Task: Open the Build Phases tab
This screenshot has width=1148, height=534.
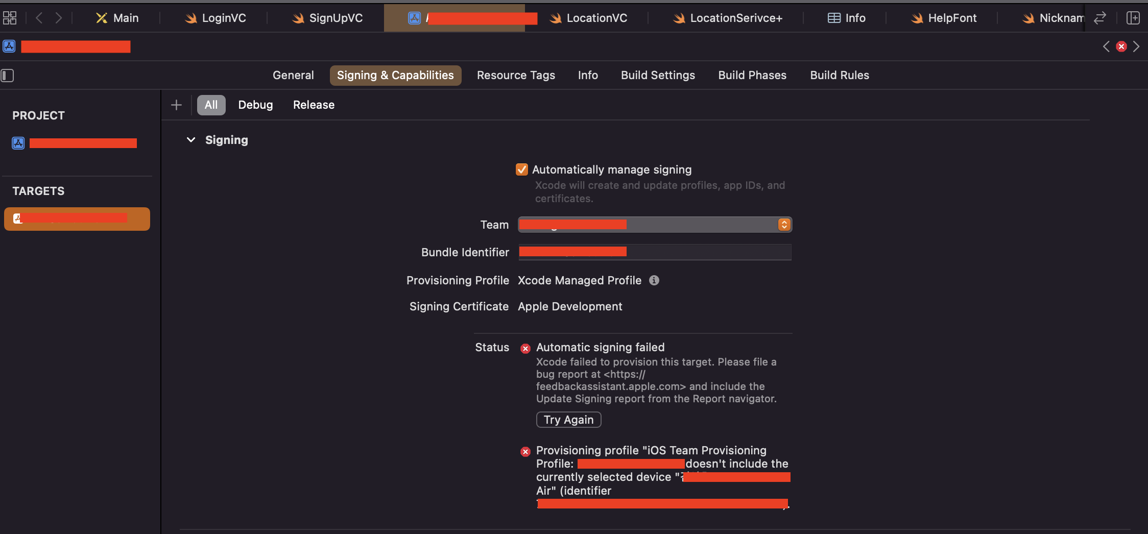Action: (752, 76)
